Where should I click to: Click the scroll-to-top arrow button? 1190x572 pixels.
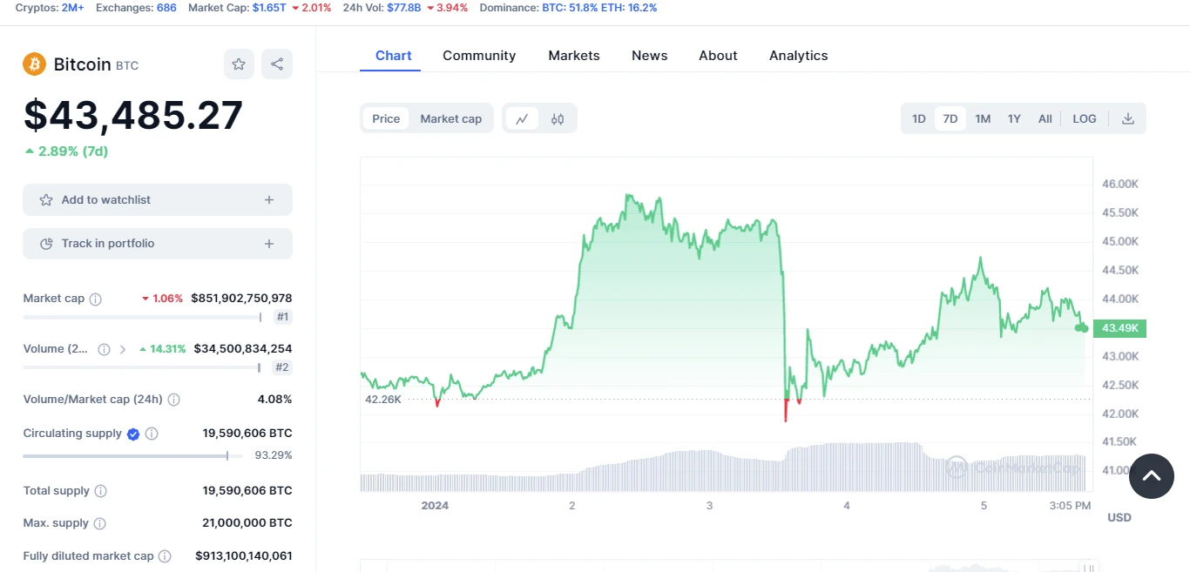(x=1152, y=475)
